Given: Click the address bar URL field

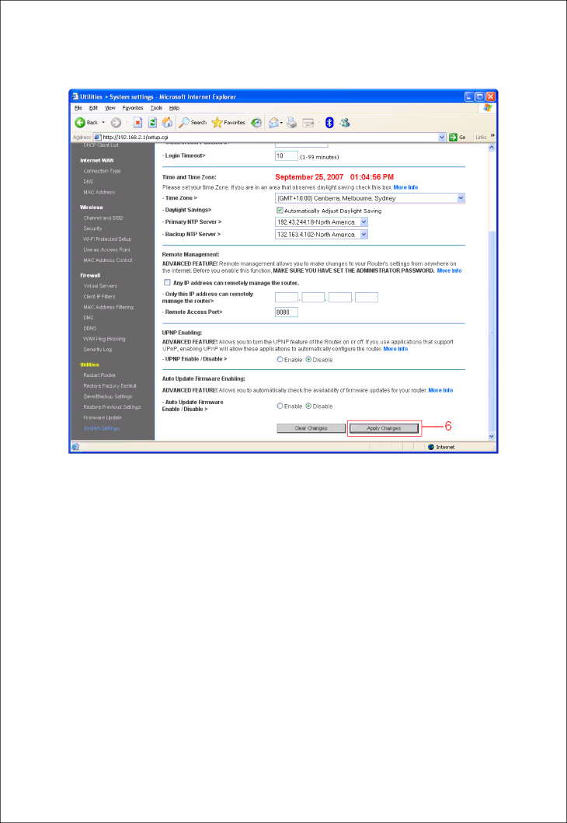Looking at the screenshot, I should pos(270,137).
